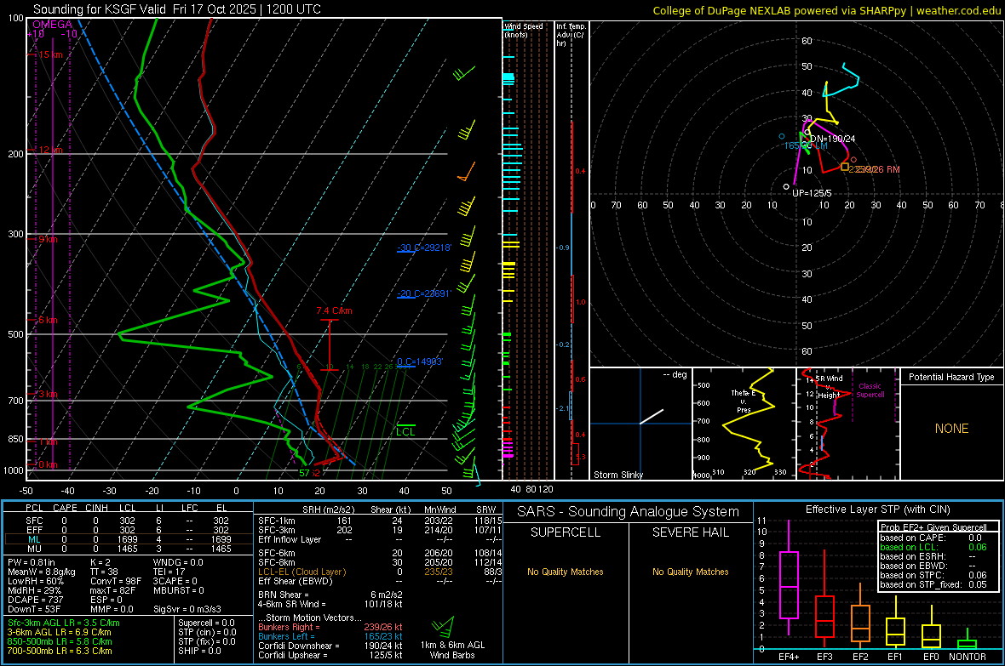This screenshot has height=666, width=1005.
Task: Click the 'DN=190/24' hodograph label
Action: 833,139
